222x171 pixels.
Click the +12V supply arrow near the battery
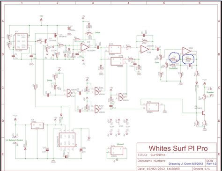point(15,119)
